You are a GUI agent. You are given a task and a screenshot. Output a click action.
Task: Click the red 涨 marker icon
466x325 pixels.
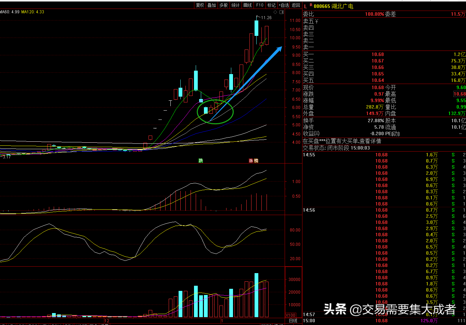coord(251,160)
